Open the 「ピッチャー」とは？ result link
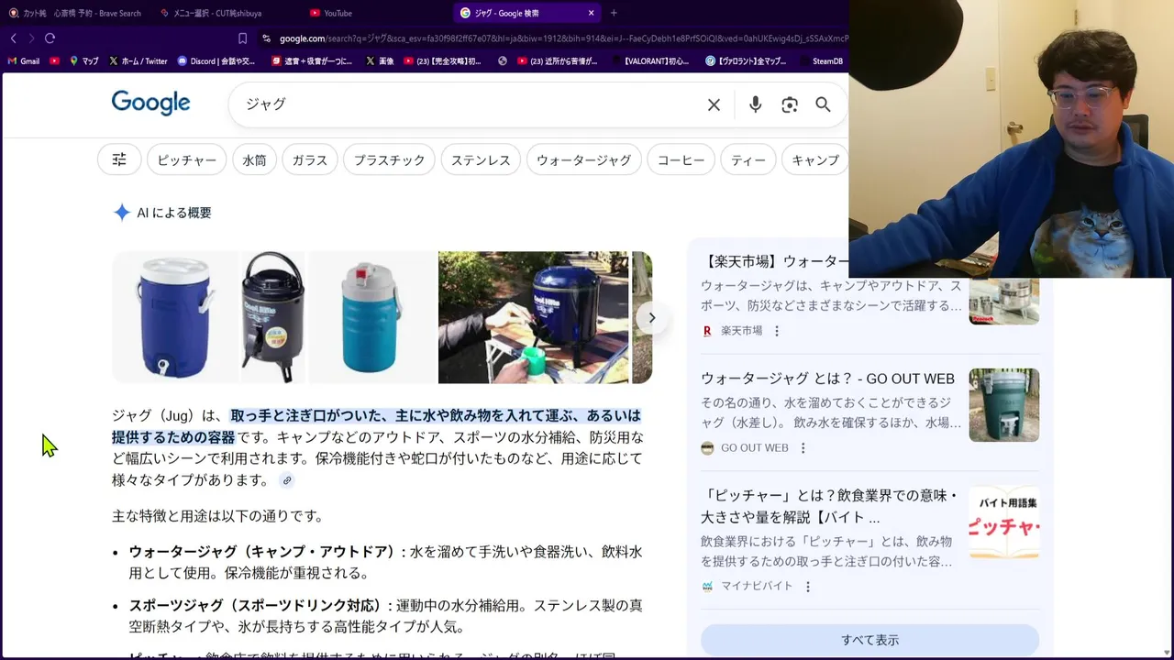The width and height of the screenshot is (1174, 660). (828, 506)
